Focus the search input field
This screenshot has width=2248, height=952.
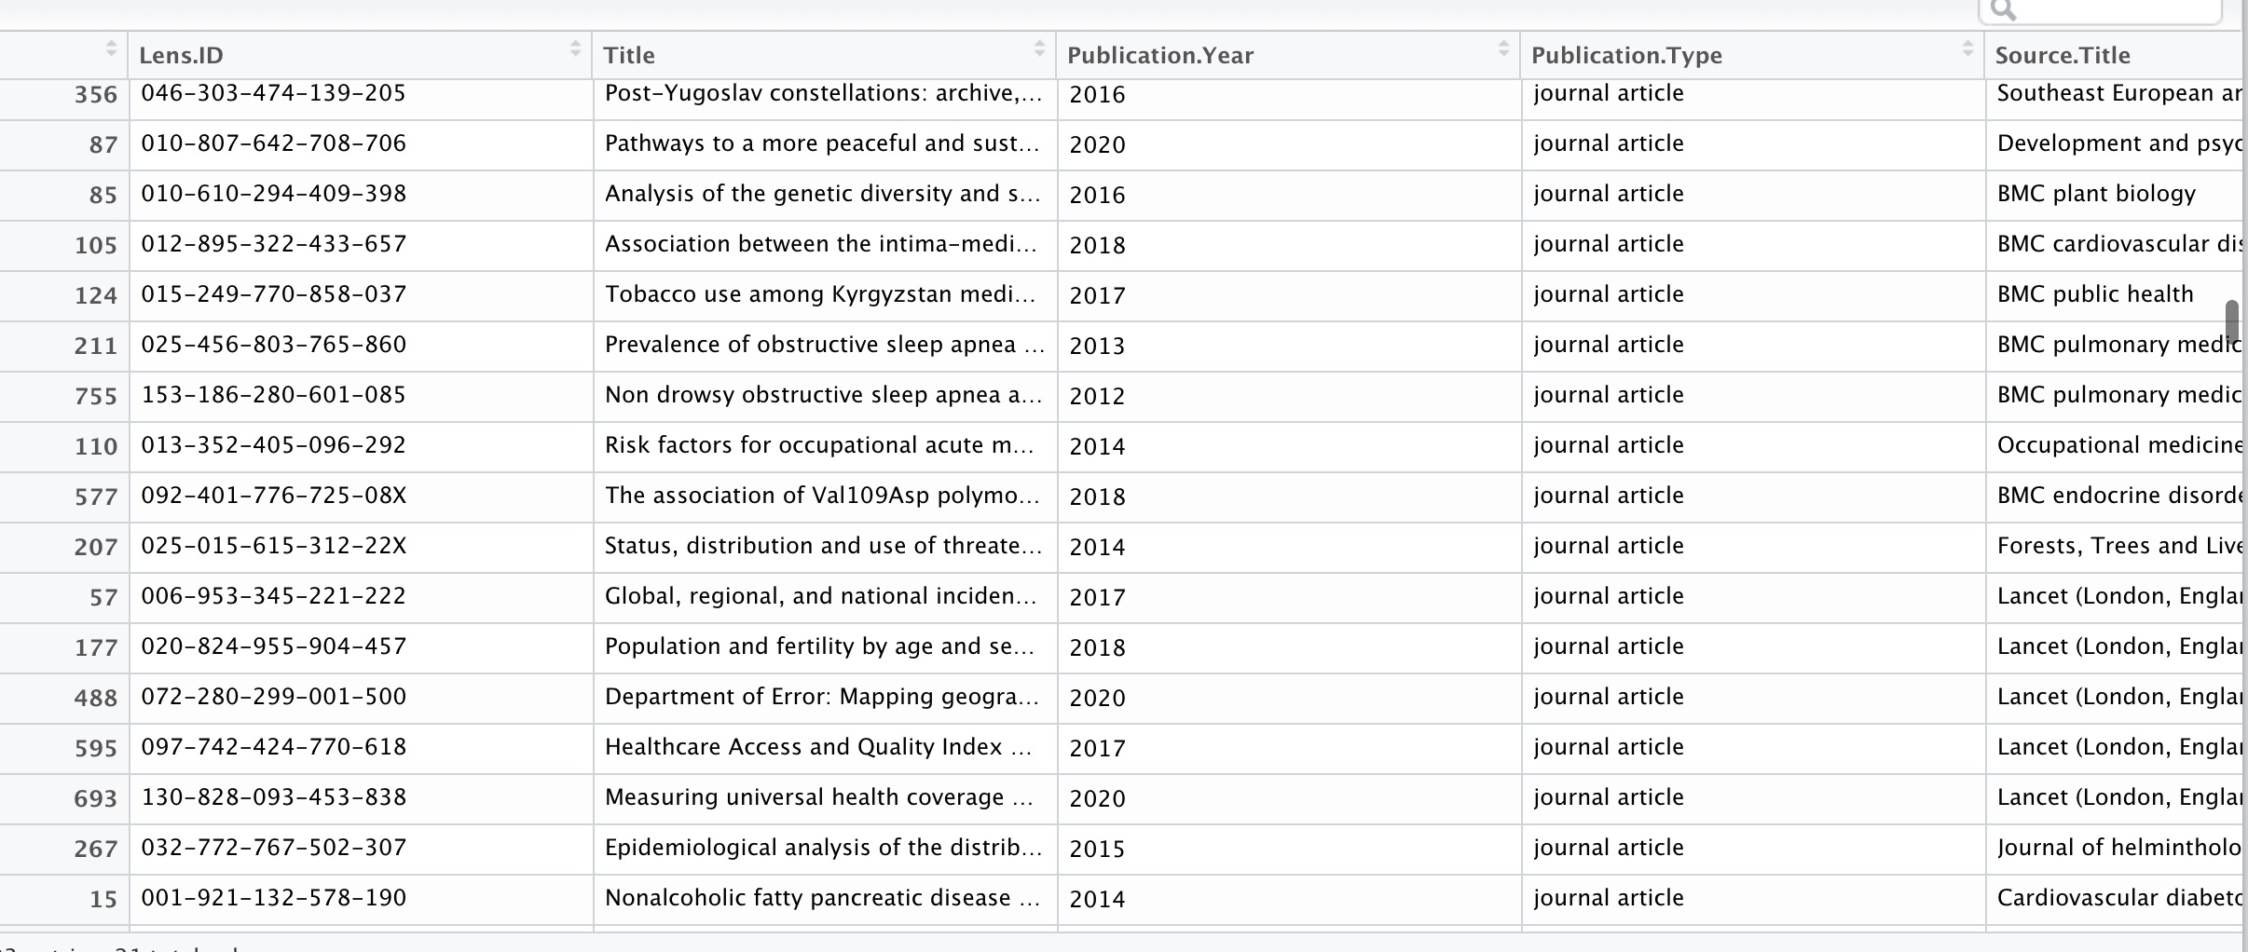(2100, 11)
